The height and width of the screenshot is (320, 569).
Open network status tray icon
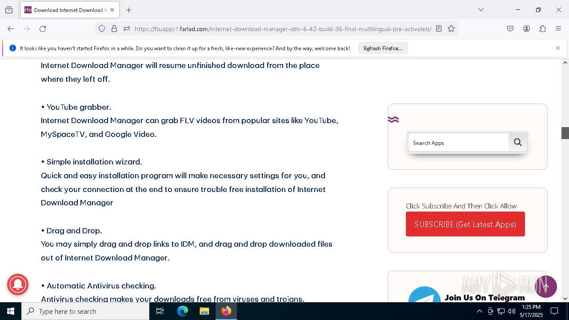pyautogui.click(x=501, y=311)
